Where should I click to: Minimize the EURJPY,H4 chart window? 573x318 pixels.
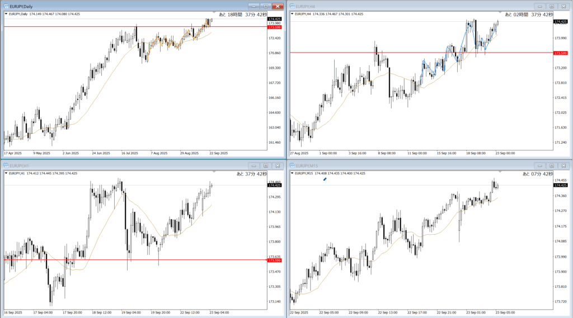pos(540,6)
